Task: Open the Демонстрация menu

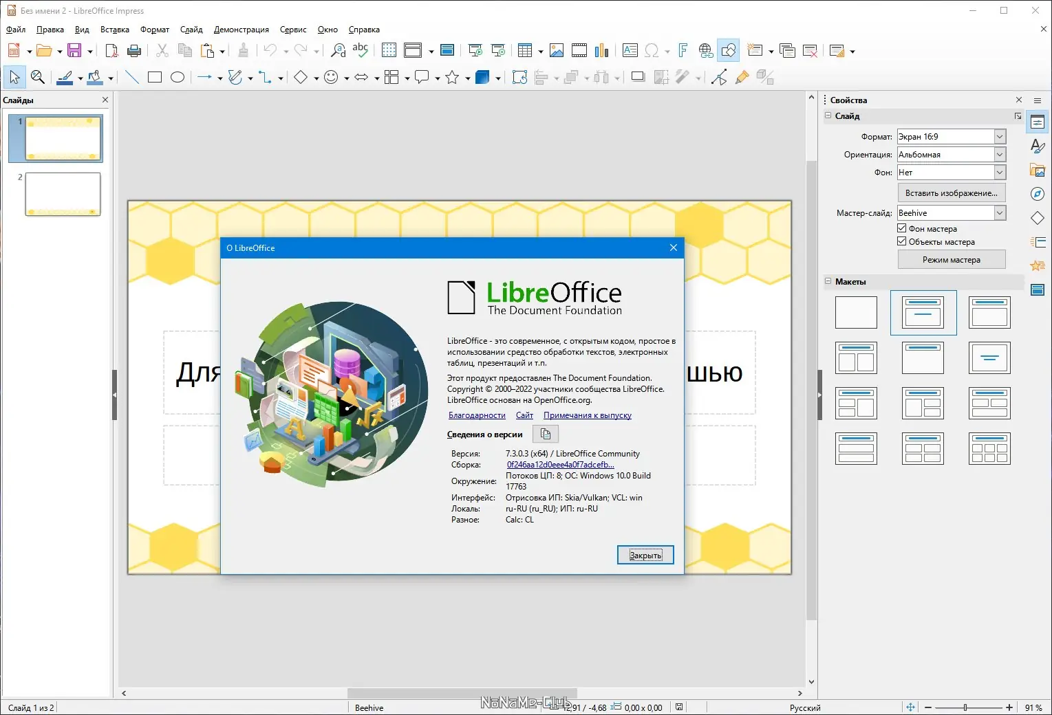Action: (241, 30)
